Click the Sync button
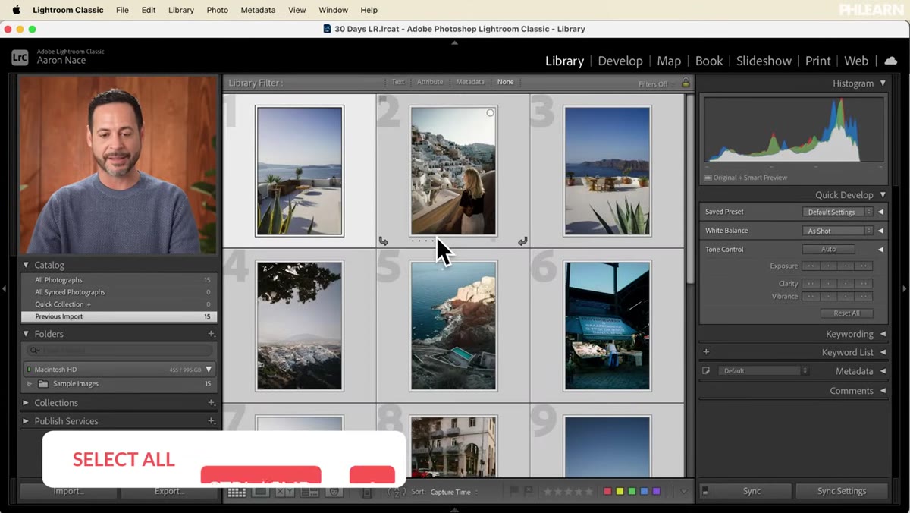This screenshot has width=910, height=513. [x=752, y=491]
